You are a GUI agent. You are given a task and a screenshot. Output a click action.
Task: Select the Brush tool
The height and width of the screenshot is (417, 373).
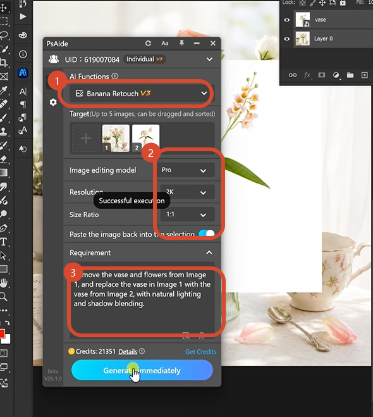coord(4,118)
